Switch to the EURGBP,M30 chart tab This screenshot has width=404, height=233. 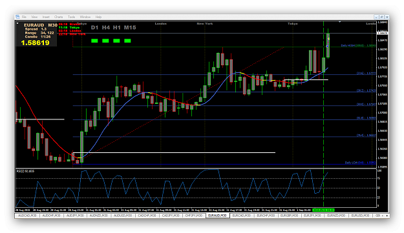point(289,216)
